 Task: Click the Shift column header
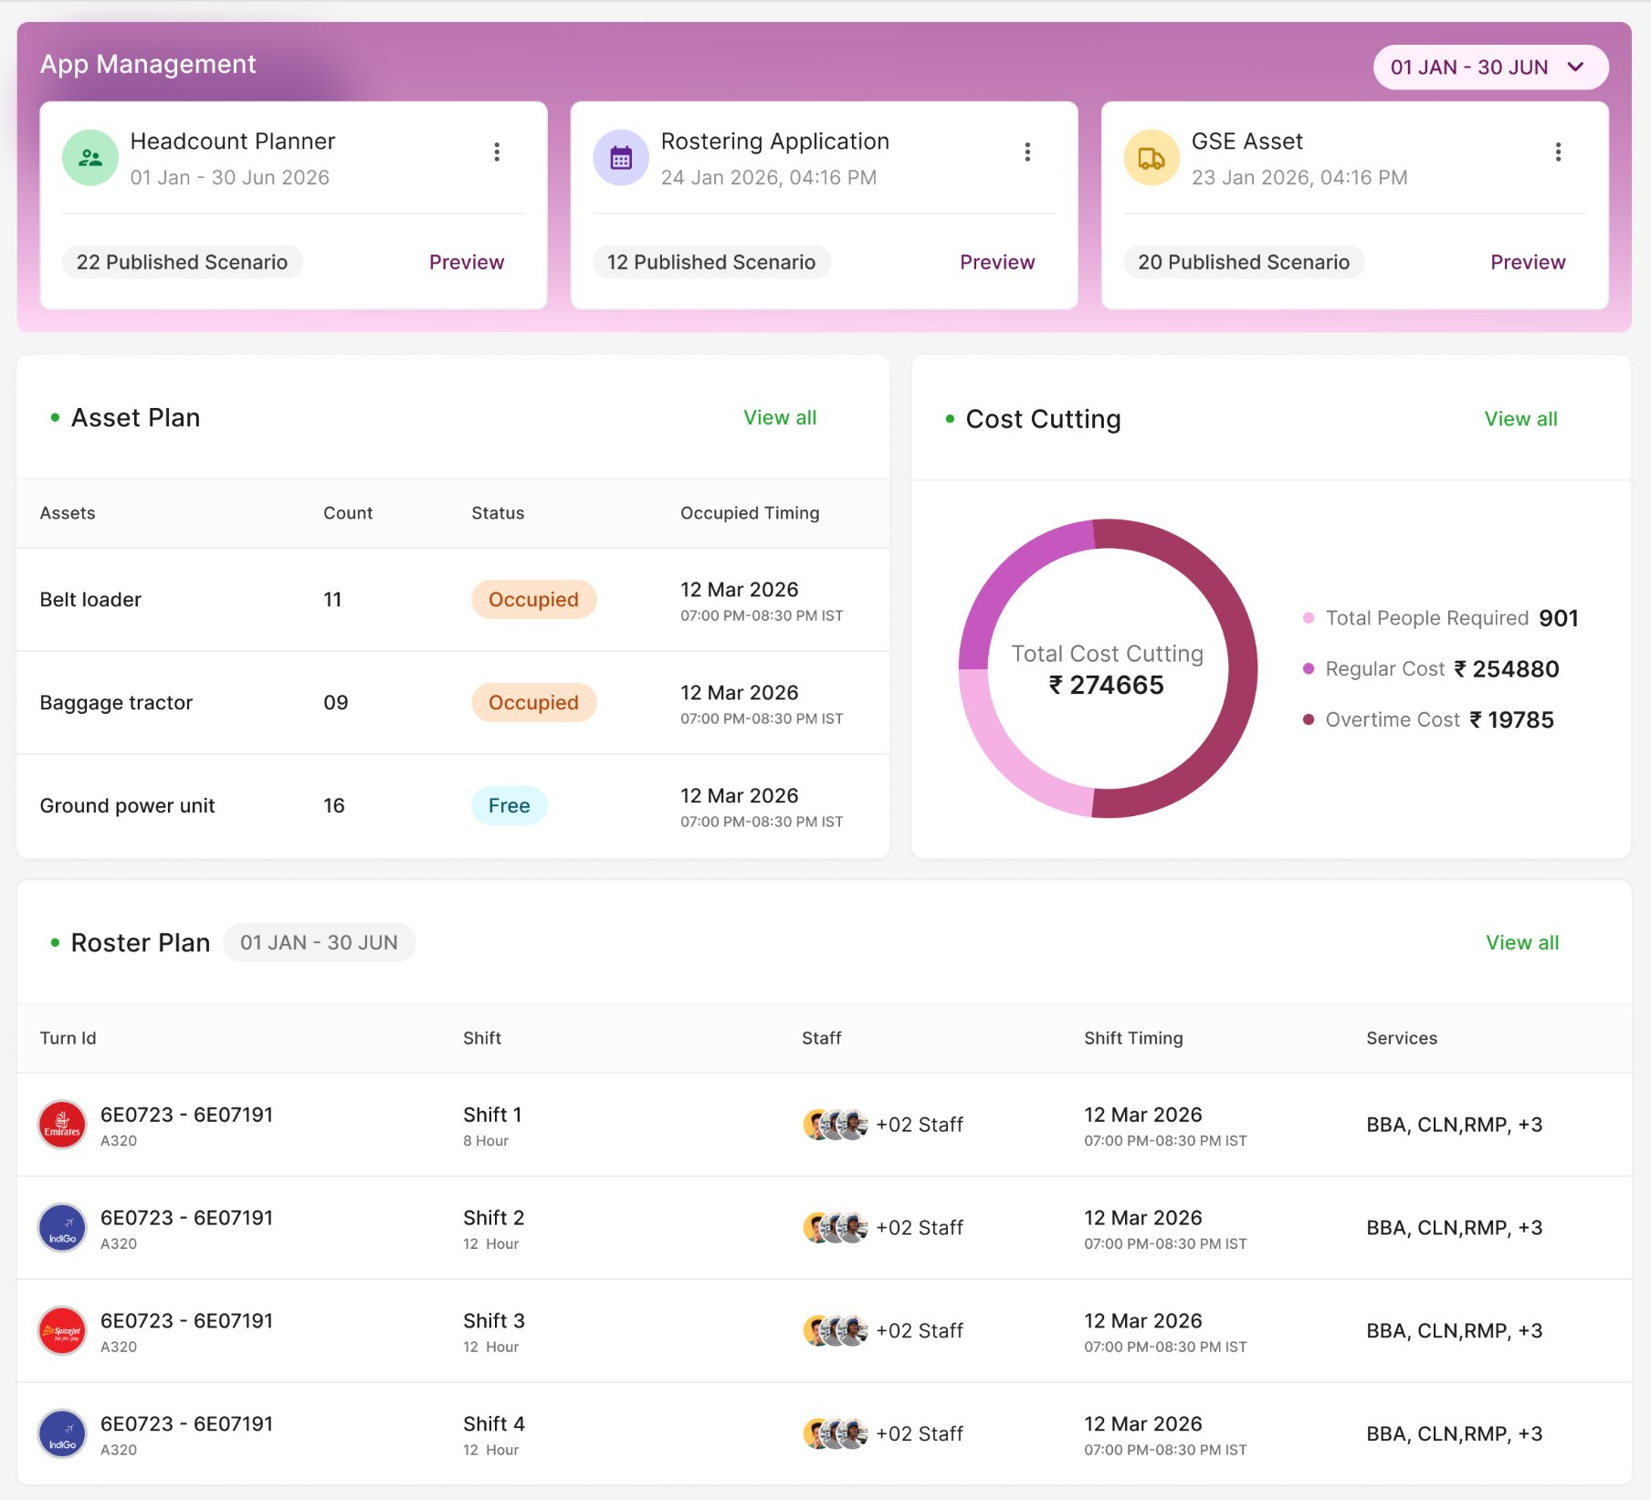(x=482, y=1038)
